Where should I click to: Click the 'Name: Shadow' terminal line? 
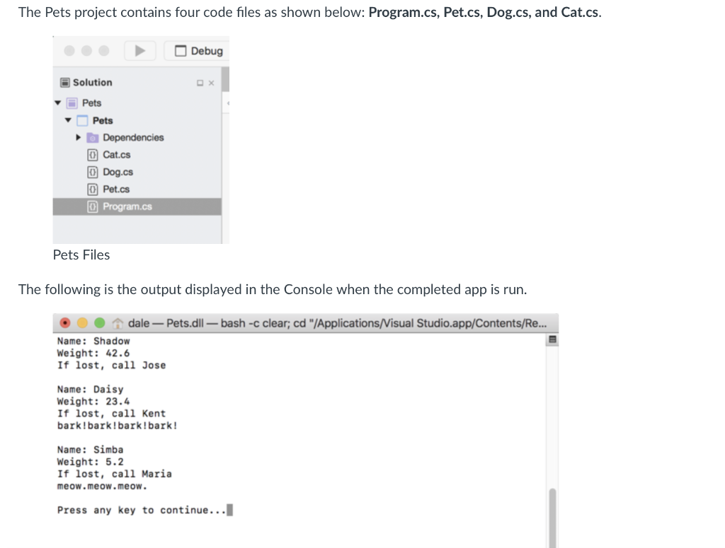(93, 341)
